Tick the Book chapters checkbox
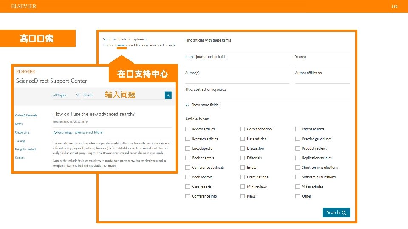 click(x=187, y=158)
